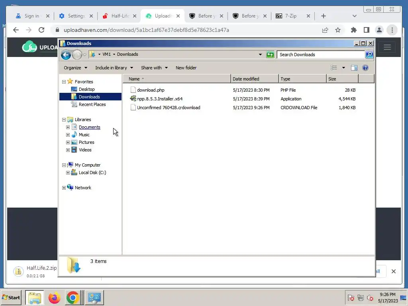Click the New folder button
Viewport: 408px width, 306px height.
[186, 68]
